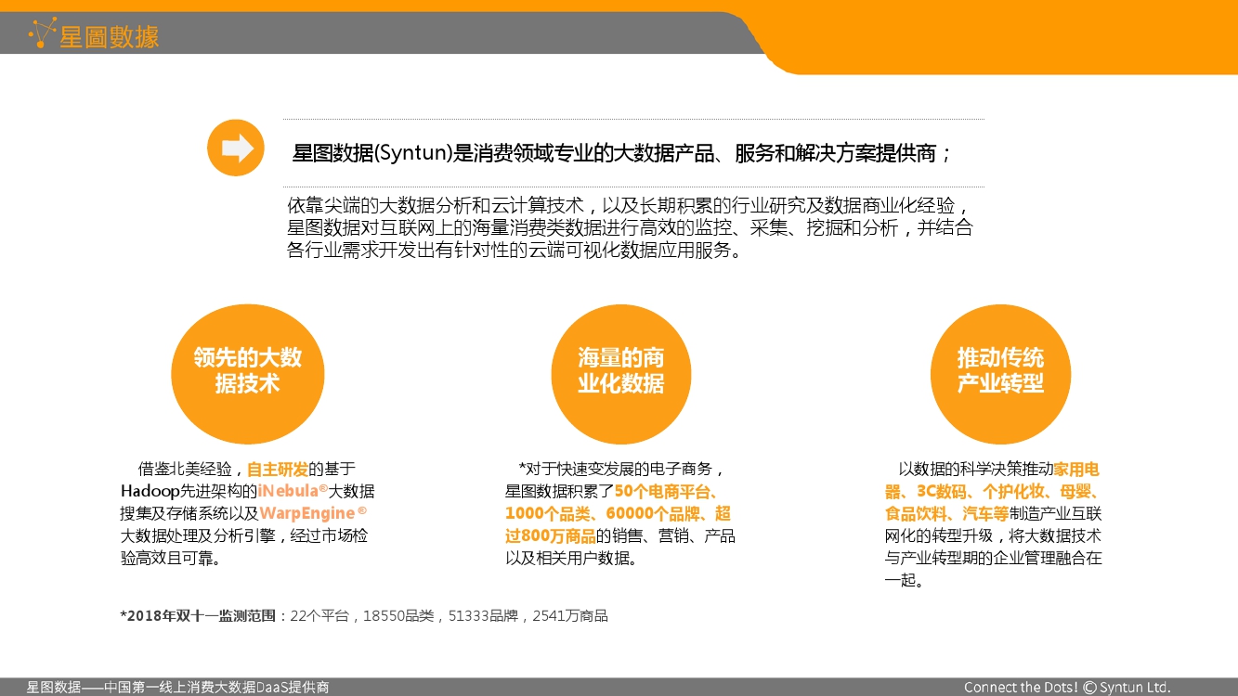Click the highlighted text 家用电
Image resolution: width=1238 pixels, height=696 pixels.
(x=1077, y=469)
